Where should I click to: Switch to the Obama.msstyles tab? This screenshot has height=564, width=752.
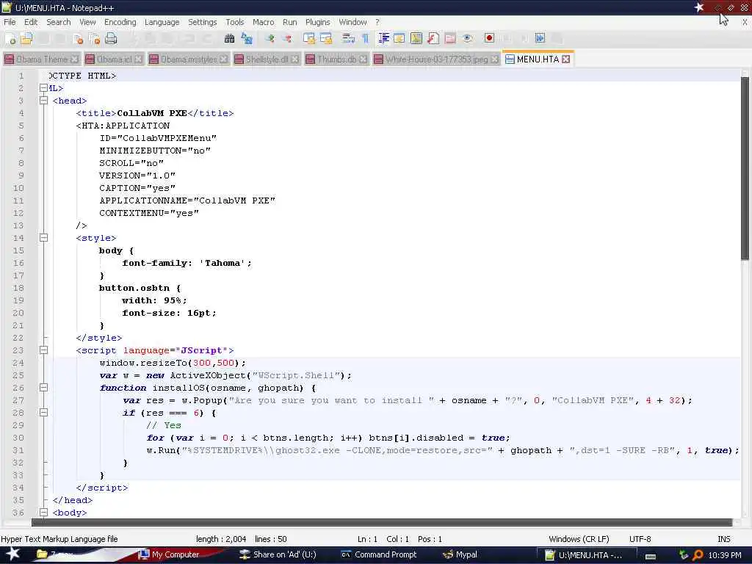189,59
